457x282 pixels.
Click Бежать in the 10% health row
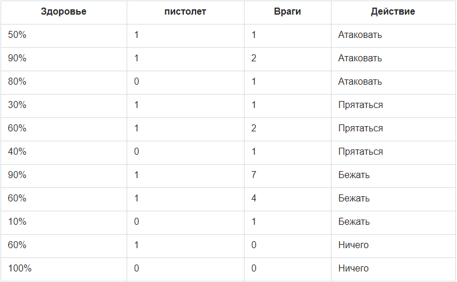354,221
